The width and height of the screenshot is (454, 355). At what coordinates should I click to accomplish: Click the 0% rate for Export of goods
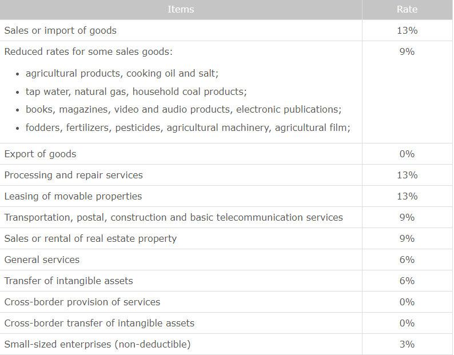407,154
